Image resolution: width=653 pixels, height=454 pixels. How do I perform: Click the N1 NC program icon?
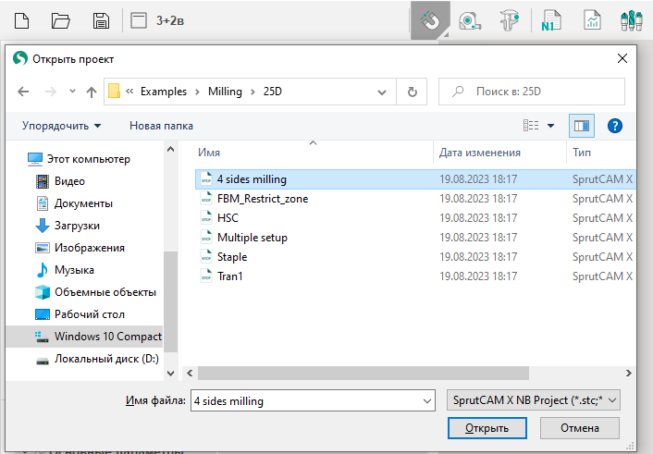tap(552, 20)
